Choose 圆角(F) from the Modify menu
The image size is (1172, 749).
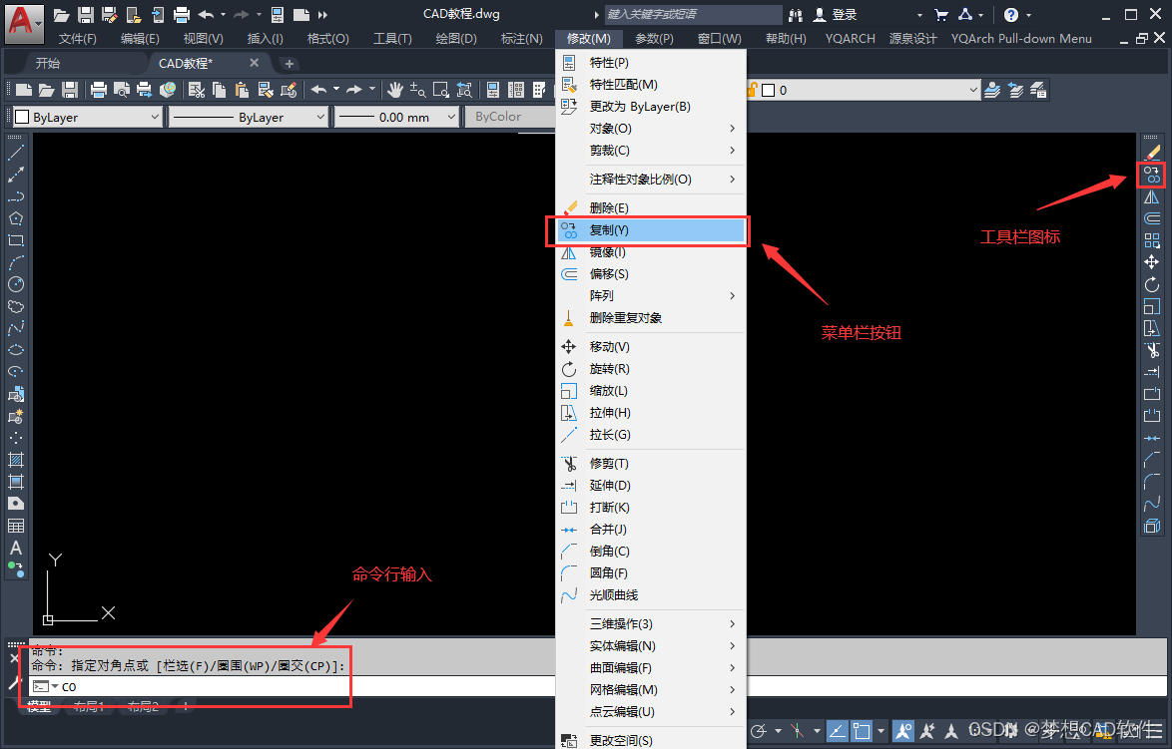coord(651,572)
